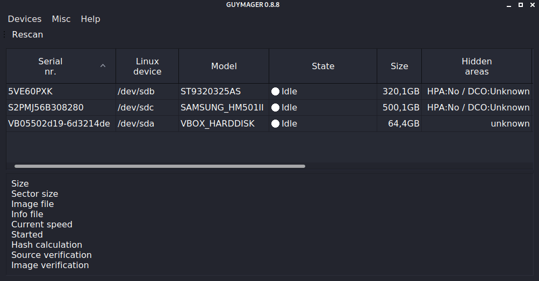Sort by the Model column header
This screenshot has height=281, width=539.
224,66
